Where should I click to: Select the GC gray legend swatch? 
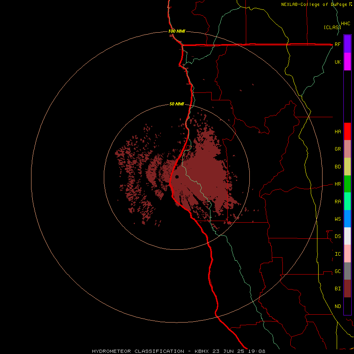[x=347, y=271]
